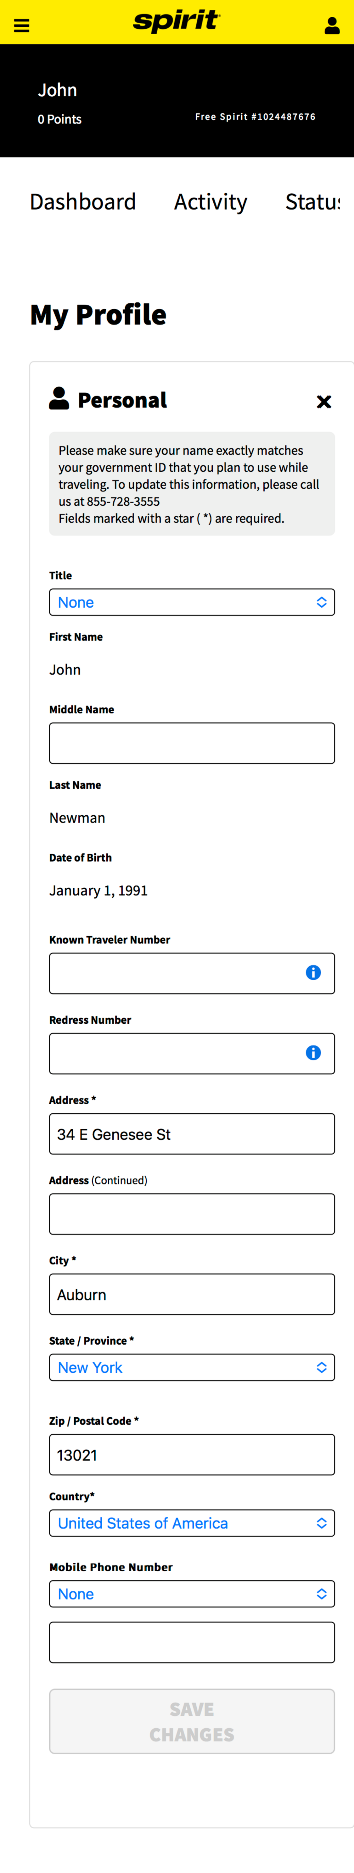The height and width of the screenshot is (1873, 354).
Task: Click the Middle Name field
Action: (192, 742)
